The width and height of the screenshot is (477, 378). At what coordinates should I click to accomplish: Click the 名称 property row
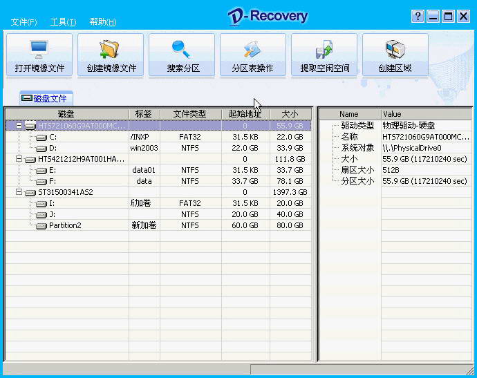pos(349,137)
